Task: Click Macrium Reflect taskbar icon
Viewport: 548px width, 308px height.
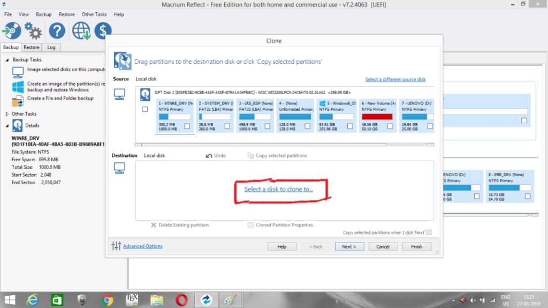Action: (206, 300)
